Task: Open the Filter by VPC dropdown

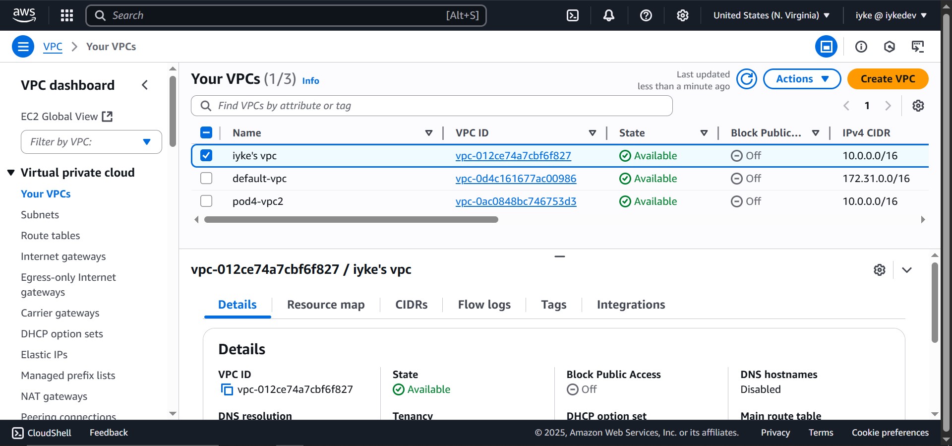Action: click(x=91, y=142)
